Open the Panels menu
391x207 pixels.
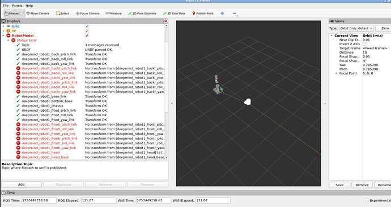tap(16, 6)
